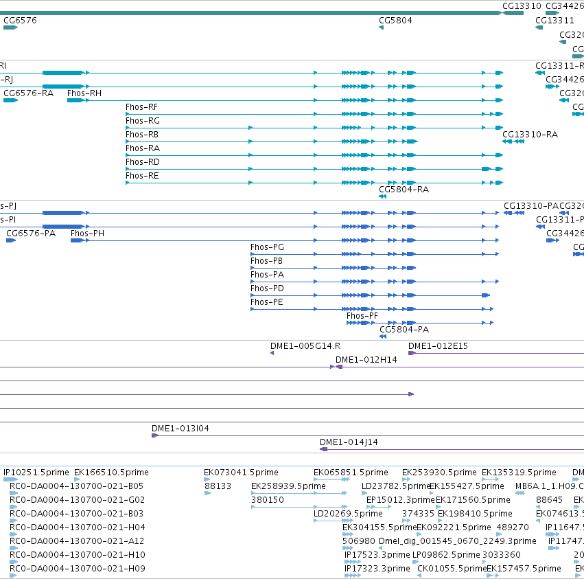Select the EK166510.5prime EST label

click(x=111, y=473)
